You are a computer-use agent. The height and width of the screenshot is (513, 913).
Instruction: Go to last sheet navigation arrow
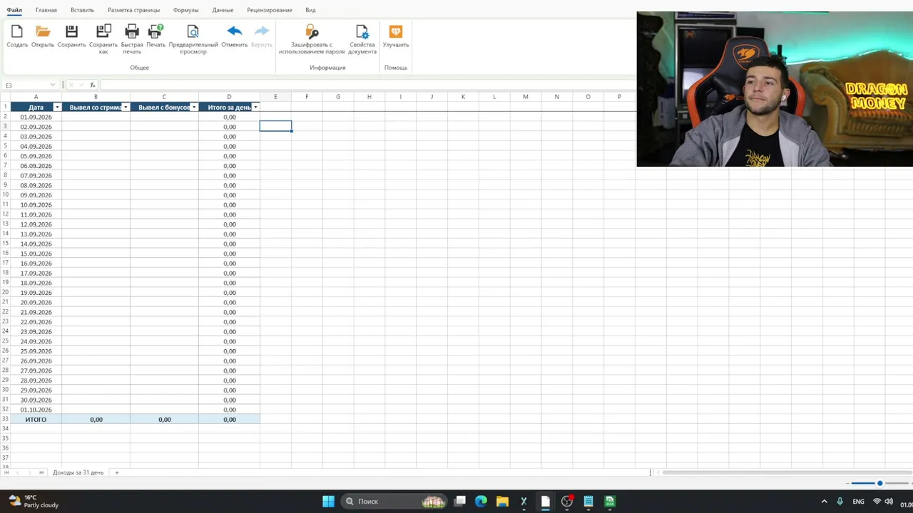[x=42, y=472]
